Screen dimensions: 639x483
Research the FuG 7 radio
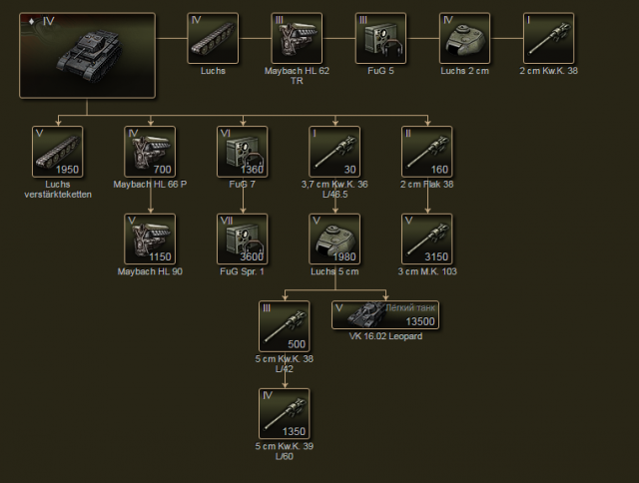242,152
